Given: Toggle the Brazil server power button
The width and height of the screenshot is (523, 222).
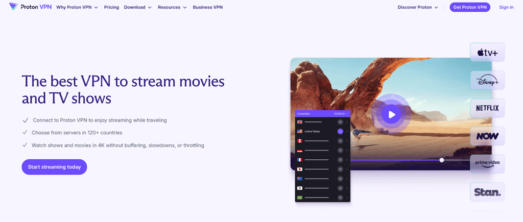Looking at the screenshot, I should tap(340, 198).
